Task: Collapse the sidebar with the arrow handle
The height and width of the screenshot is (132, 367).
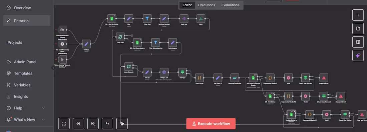Action: click(53, 67)
